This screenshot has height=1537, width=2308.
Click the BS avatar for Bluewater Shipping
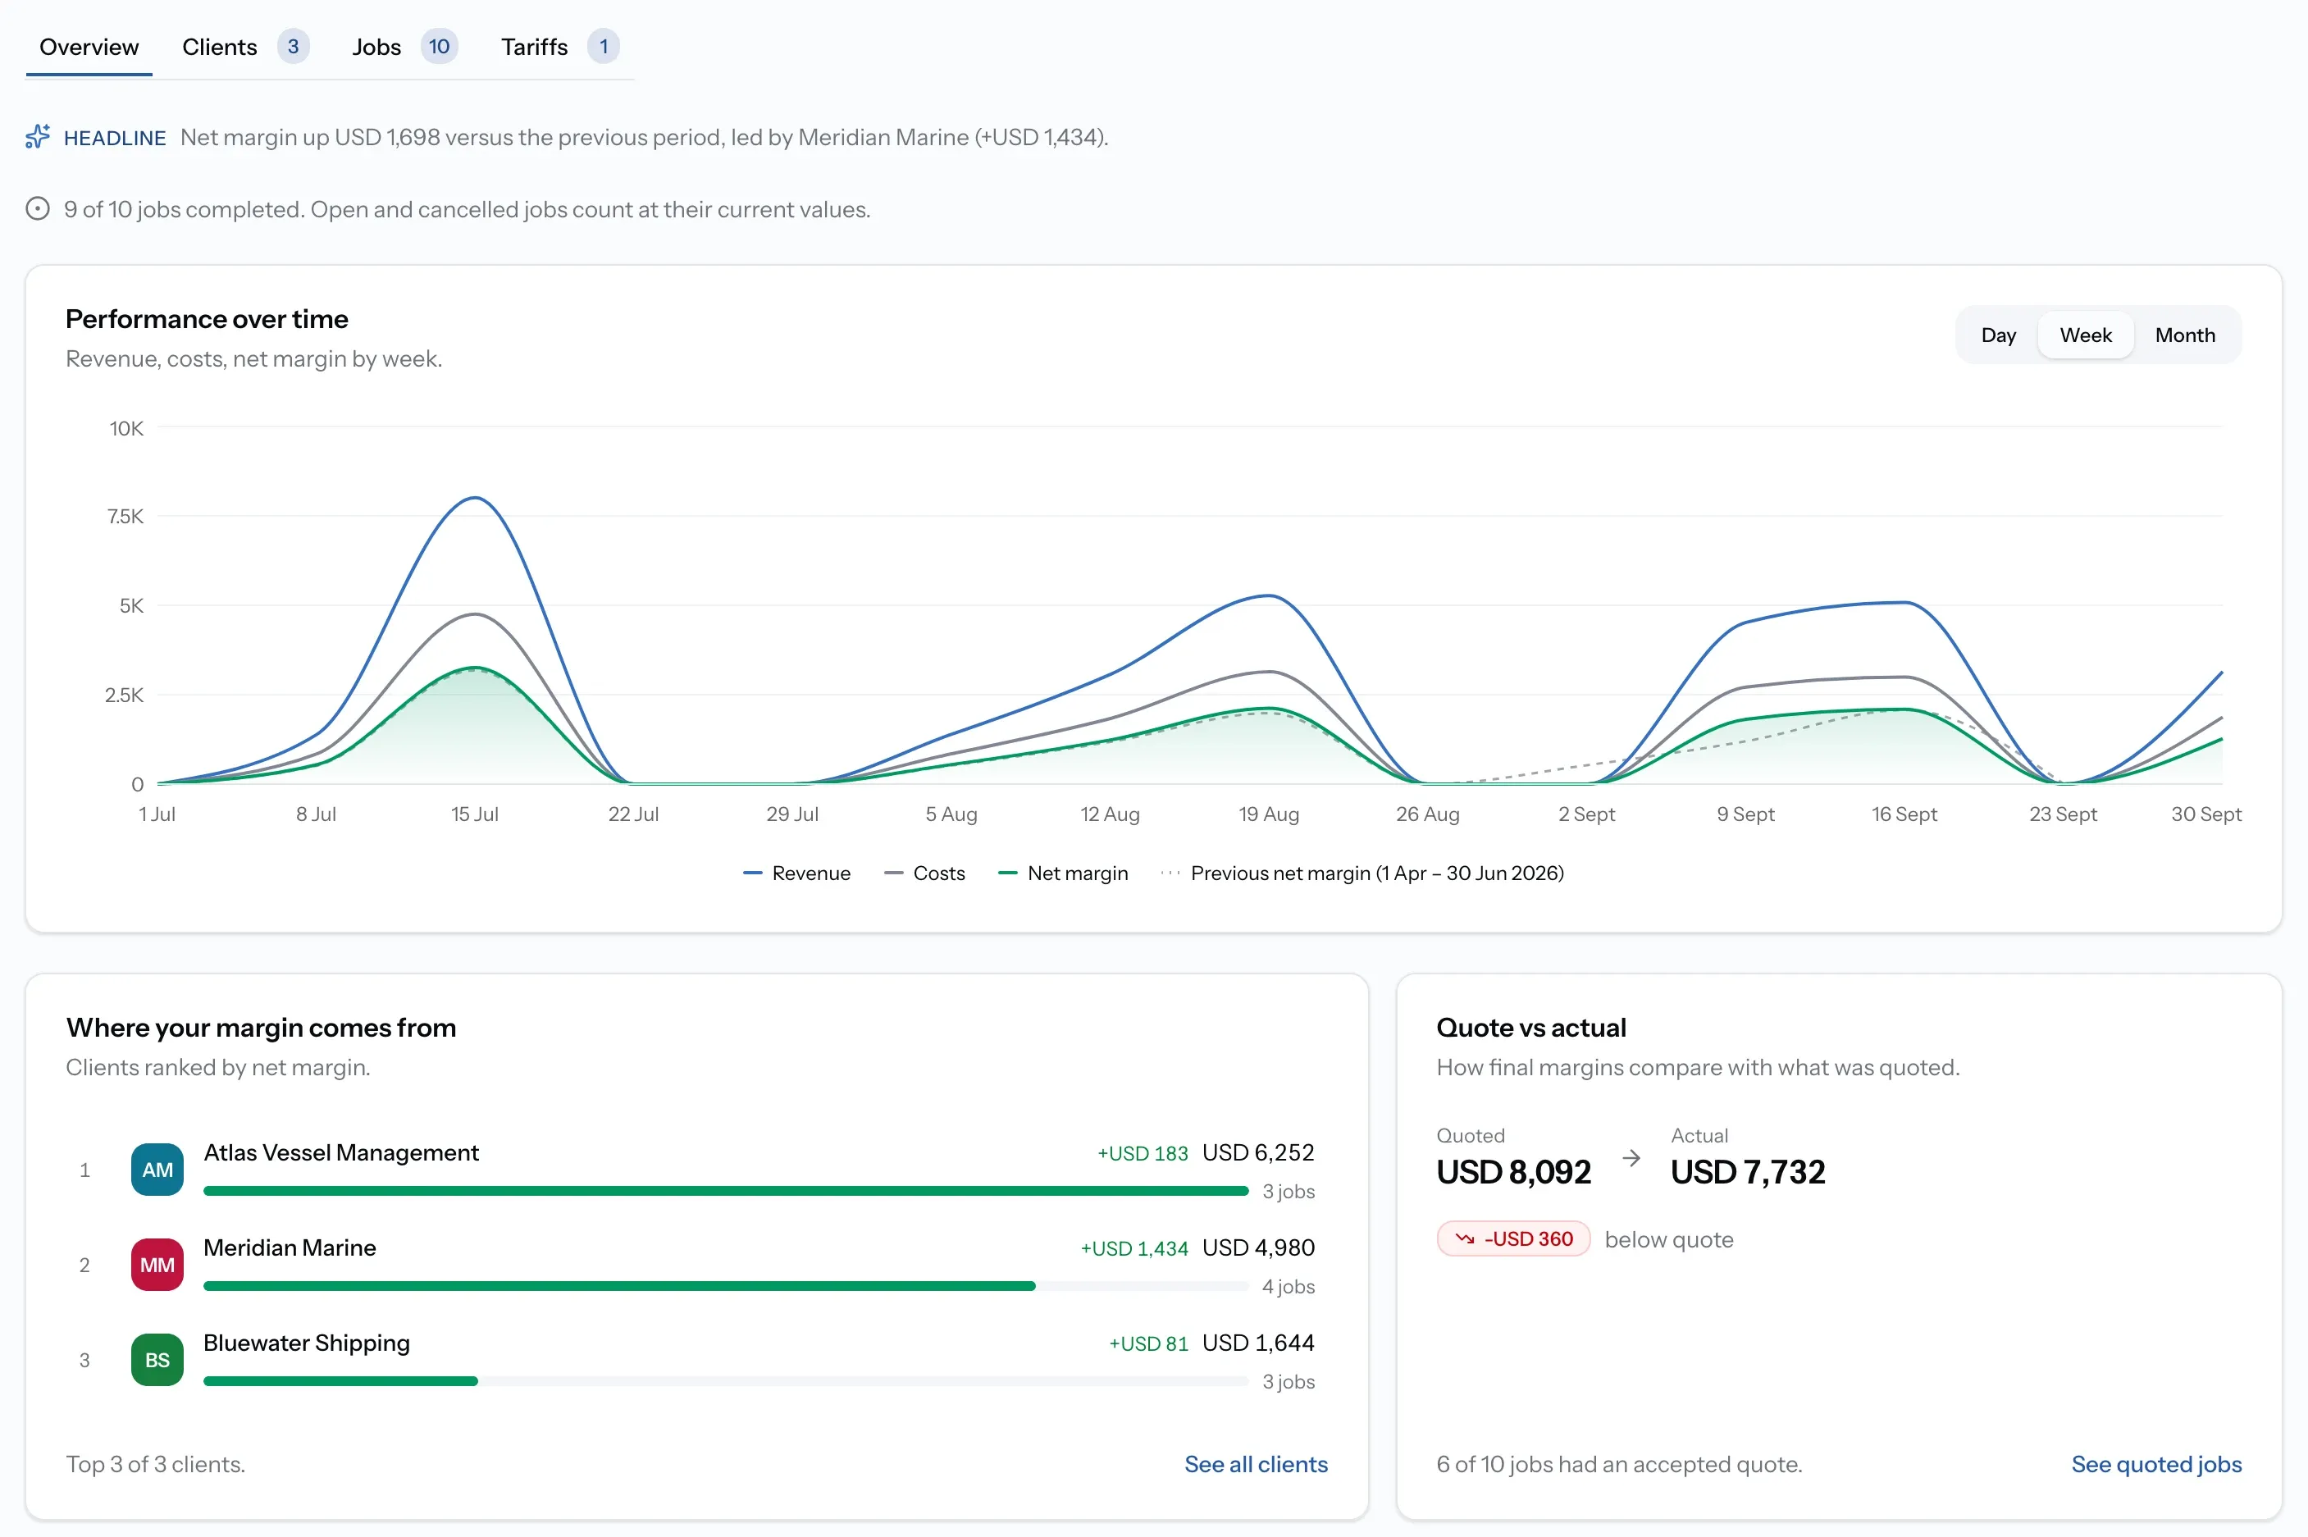tap(157, 1360)
